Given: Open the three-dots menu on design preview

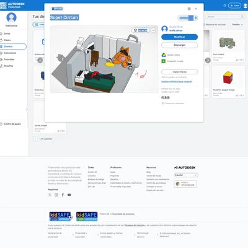Looking at the screenshot, I should click(x=153, y=30).
